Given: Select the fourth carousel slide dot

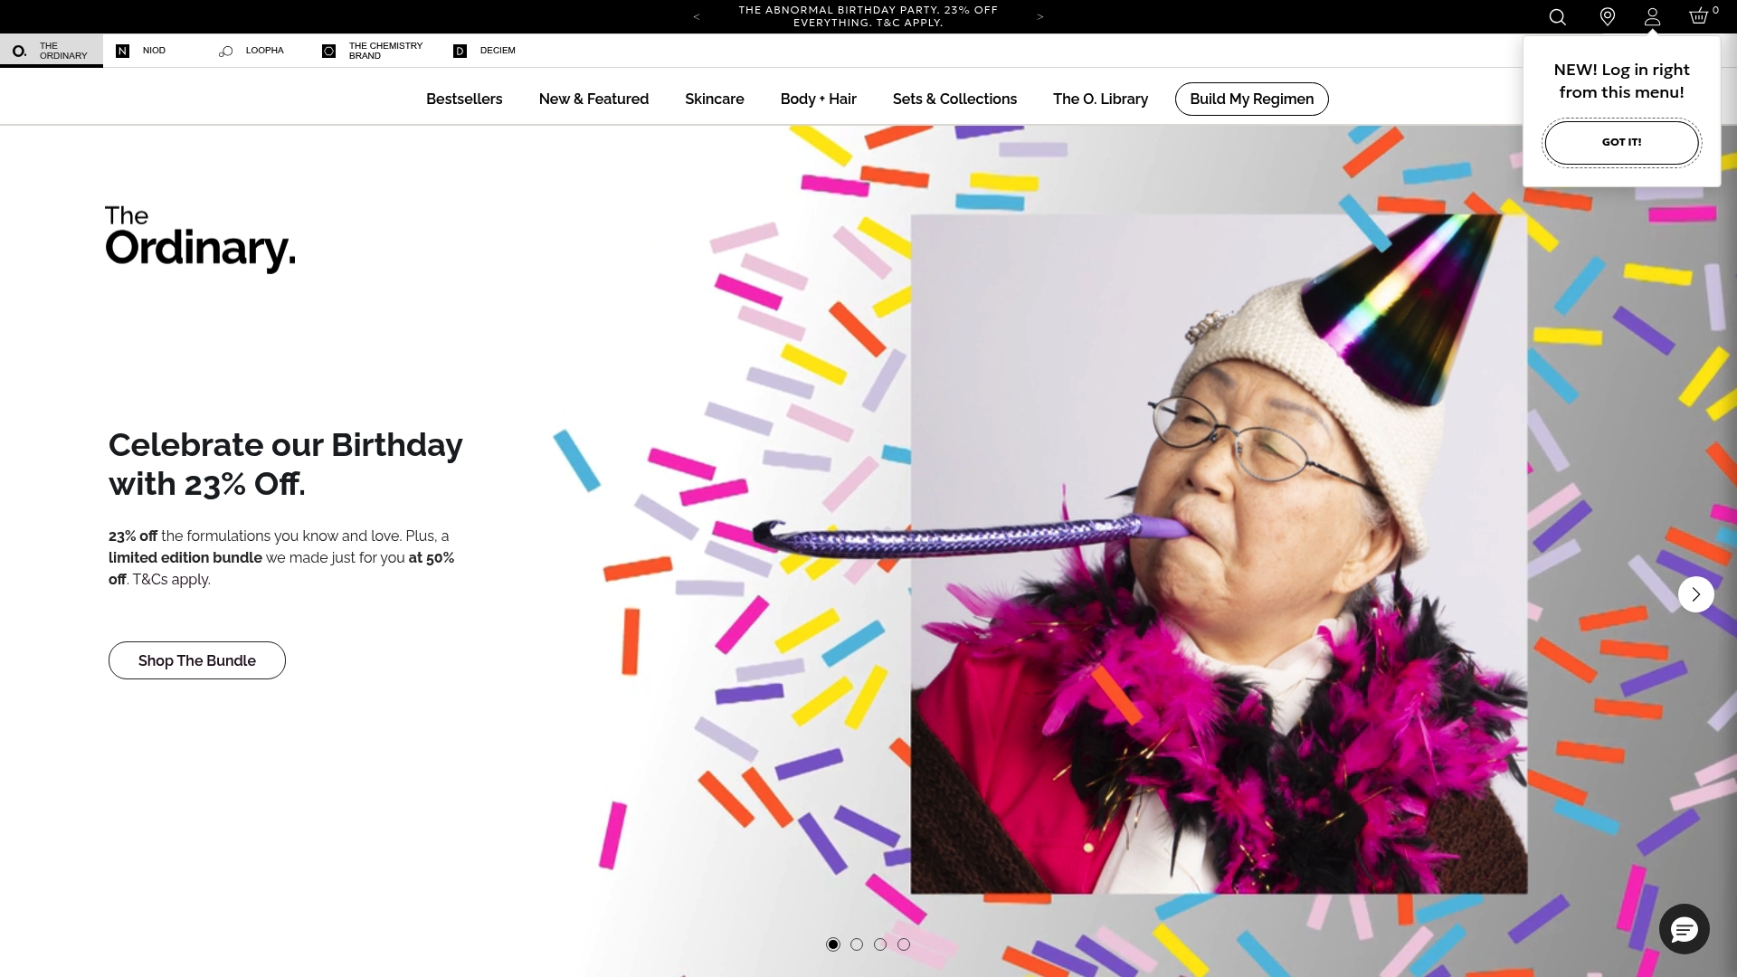Looking at the screenshot, I should point(904,944).
